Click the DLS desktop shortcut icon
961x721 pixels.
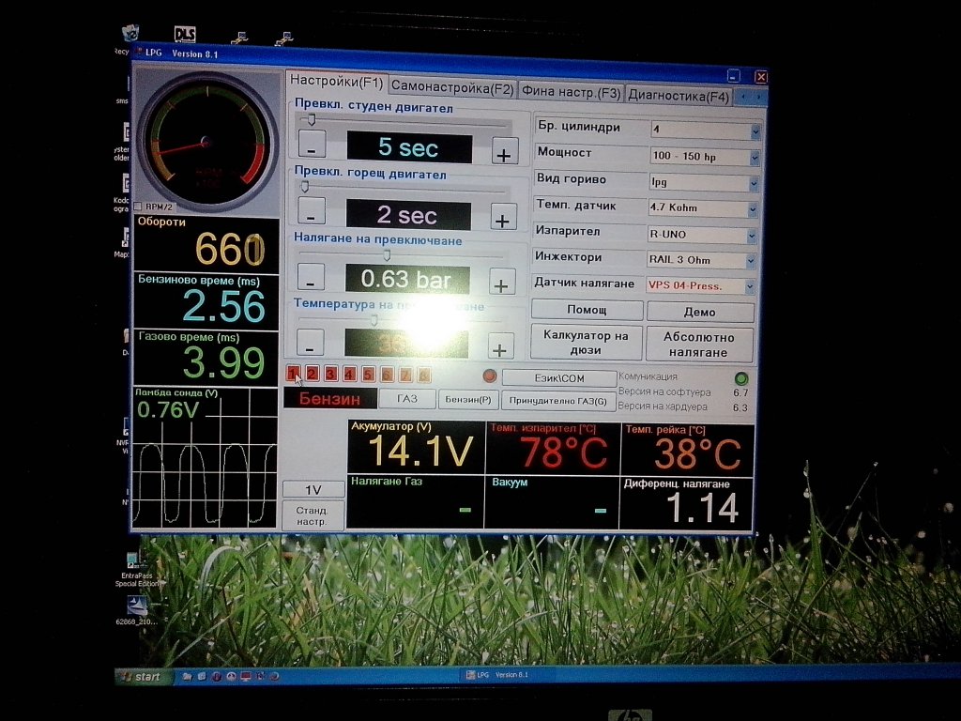(184, 36)
